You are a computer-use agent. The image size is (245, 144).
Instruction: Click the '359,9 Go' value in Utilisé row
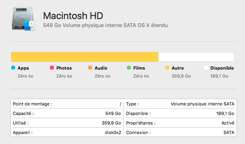click(111, 123)
